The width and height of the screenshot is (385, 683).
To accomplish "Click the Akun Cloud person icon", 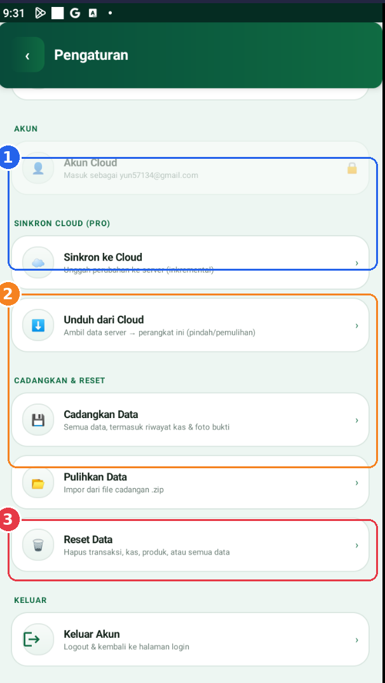I will (x=38, y=168).
